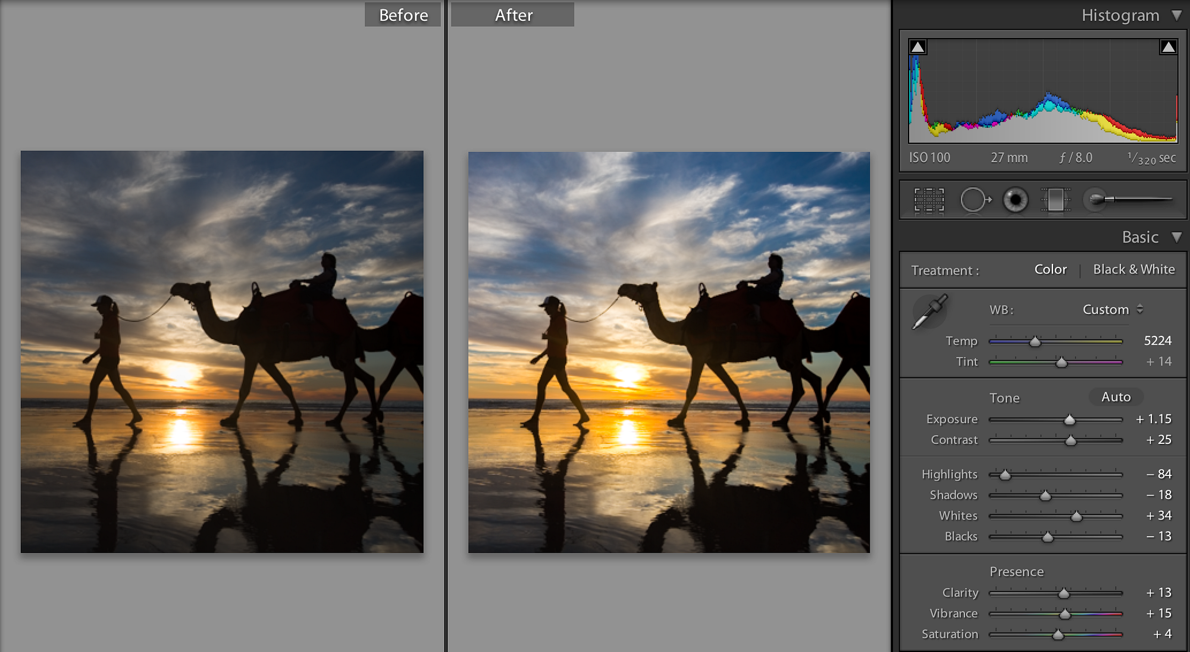This screenshot has height=652, width=1190.
Task: Collapse the Histogram panel
Action: coord(1176,15)
